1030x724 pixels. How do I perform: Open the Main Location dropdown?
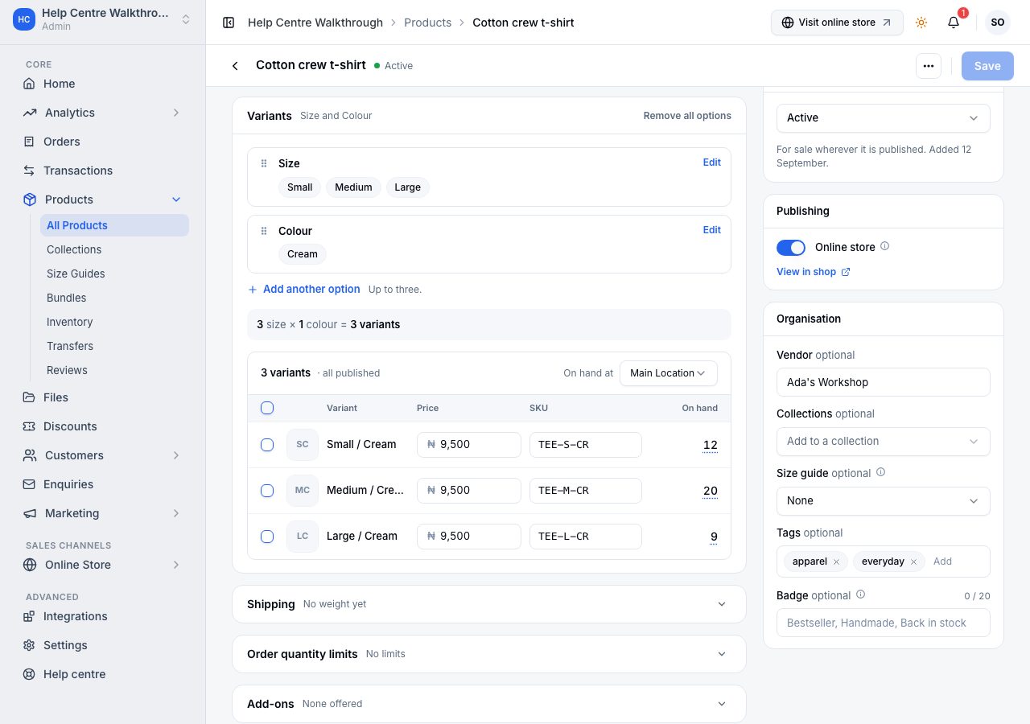click(669, 373)
